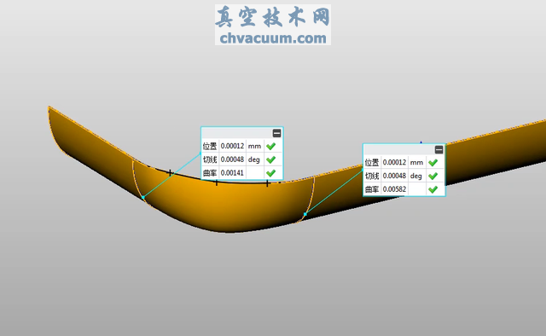Pick the cyan handle on left boundary curve
Screen dimensions: 546x336
pyautogui.click(x=143, y=198)
